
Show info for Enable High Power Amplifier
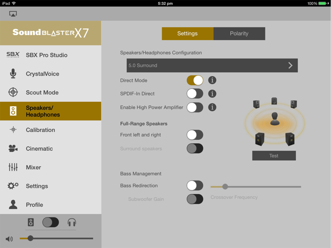click(212, 107)
